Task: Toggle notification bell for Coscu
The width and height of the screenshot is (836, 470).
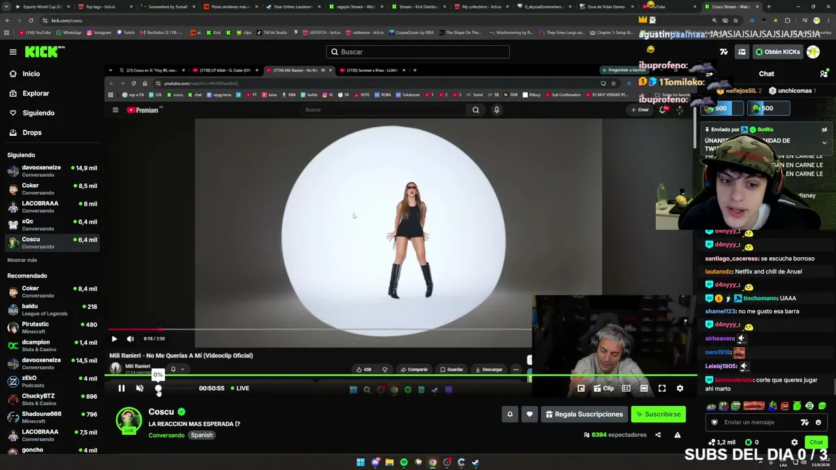Action: (510, 414)
